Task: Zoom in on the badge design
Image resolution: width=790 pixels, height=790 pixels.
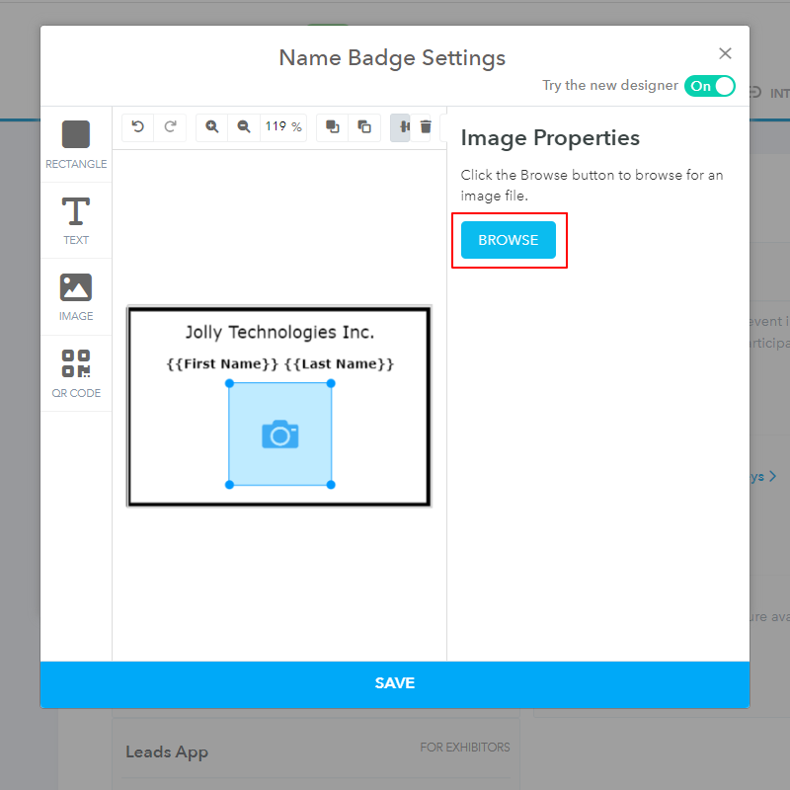Action: (x=211, y=126)
